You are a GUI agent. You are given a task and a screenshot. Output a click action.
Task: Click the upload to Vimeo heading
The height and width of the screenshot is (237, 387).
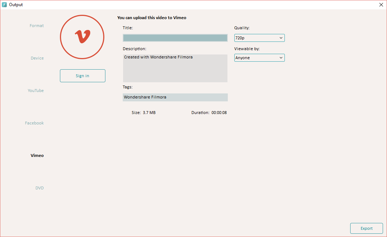(152, 17)
